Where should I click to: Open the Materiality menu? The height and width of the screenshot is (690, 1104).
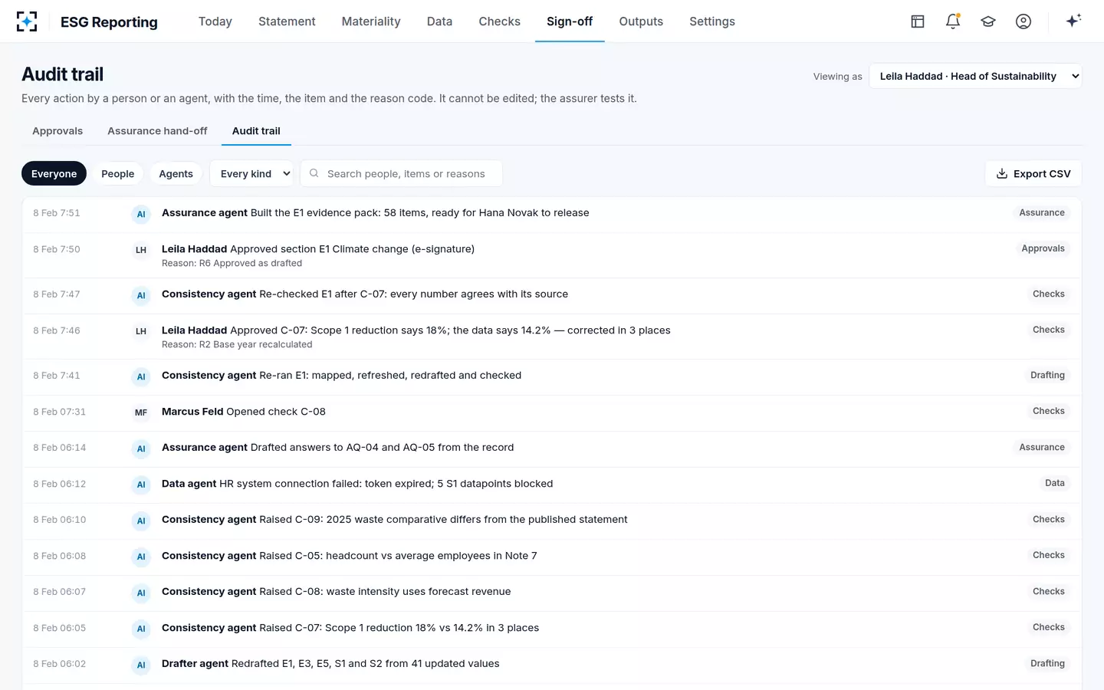[x=371, y=21]
